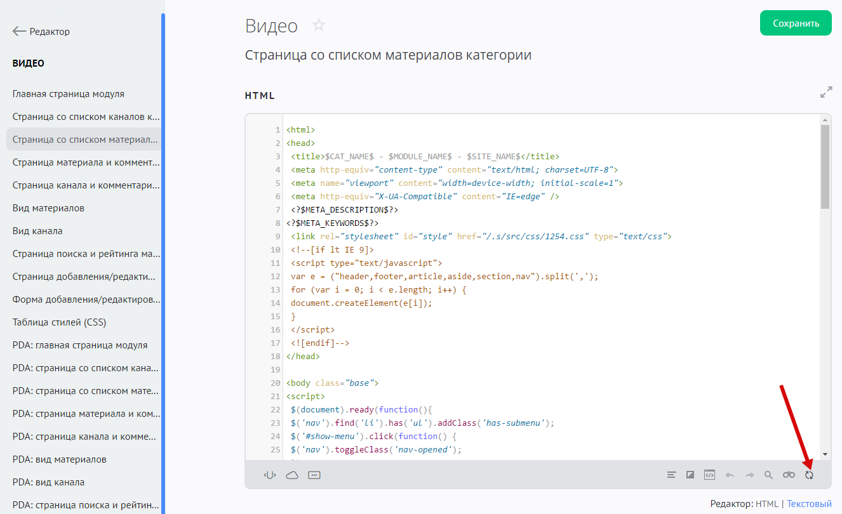
Task: Go back via the Редактор arrow link
Action: point(41,32)
